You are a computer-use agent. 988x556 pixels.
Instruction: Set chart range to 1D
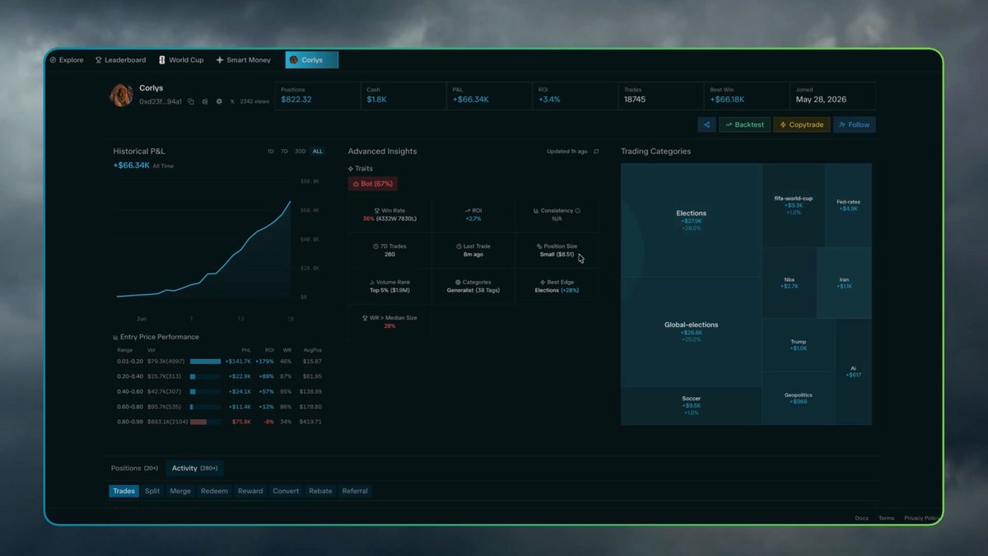tap(271, 152)
